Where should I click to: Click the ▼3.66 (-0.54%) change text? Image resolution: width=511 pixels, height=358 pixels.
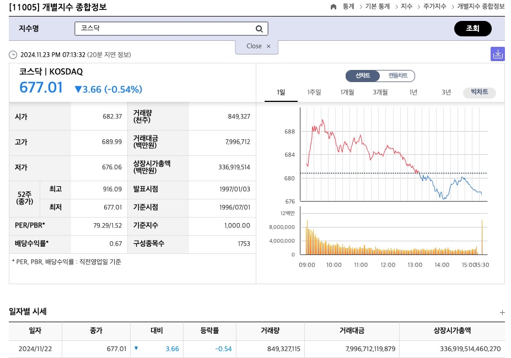(108, 89)
